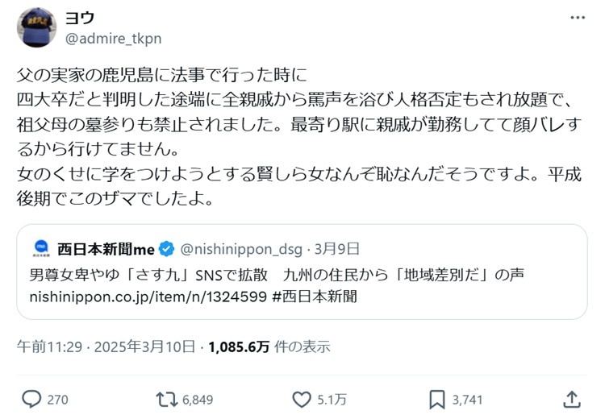Open the 西日本新聞me account name

(x=106, y=248)
